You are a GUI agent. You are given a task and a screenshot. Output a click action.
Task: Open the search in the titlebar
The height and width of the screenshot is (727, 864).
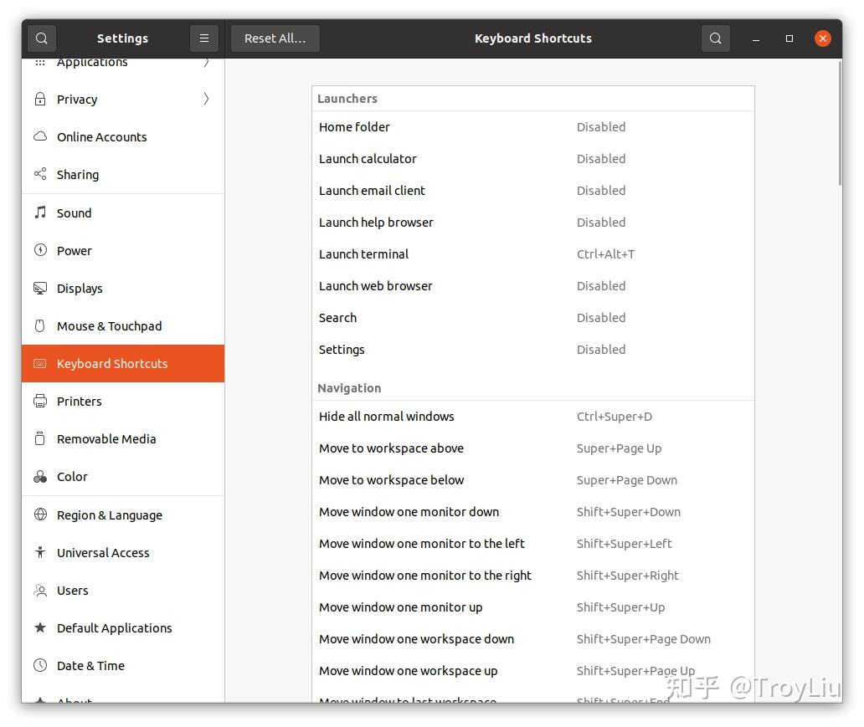(716, 38)
